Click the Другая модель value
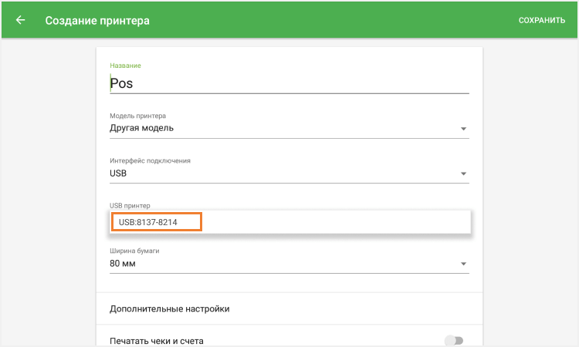This screenshot has height=347, width=579. [142, 128]
